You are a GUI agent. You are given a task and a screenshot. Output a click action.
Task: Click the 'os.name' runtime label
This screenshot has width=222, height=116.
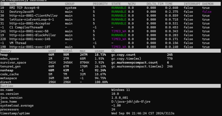pos(7,90)
